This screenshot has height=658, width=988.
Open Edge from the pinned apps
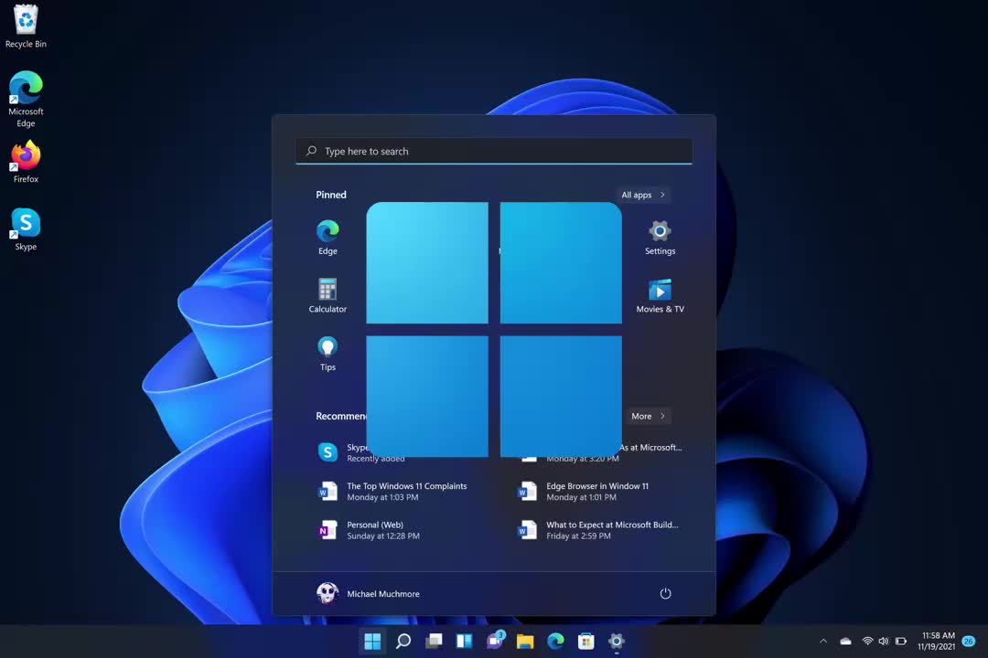click(x=328, y=238)
